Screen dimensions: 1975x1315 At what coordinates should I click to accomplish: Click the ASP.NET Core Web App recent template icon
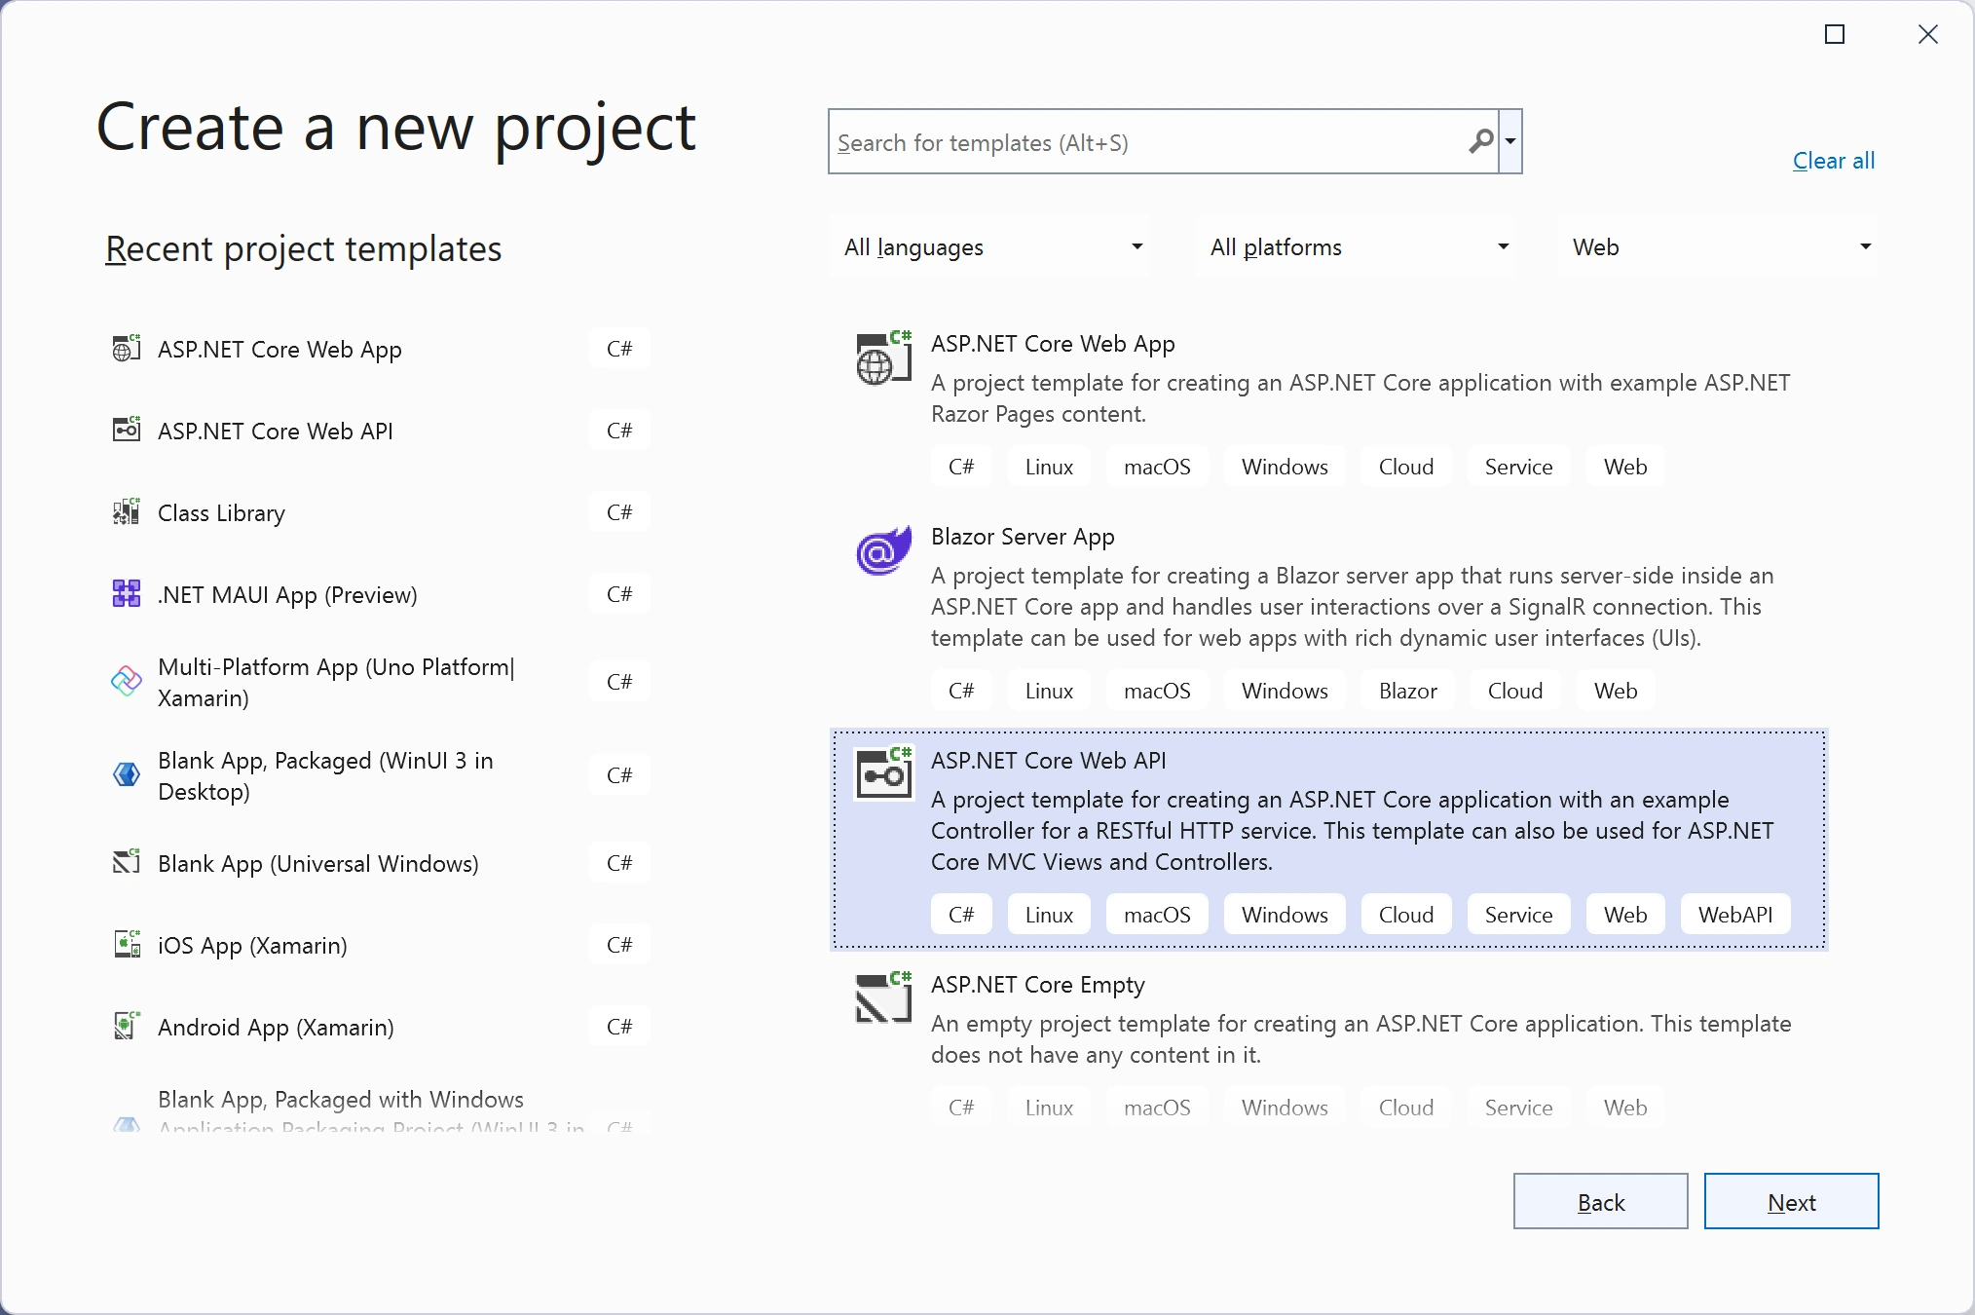(x=127, y=348)
